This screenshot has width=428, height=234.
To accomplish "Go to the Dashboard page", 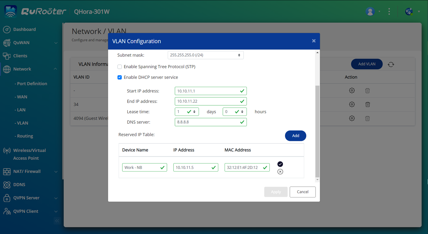I will [x=24, y=29].
